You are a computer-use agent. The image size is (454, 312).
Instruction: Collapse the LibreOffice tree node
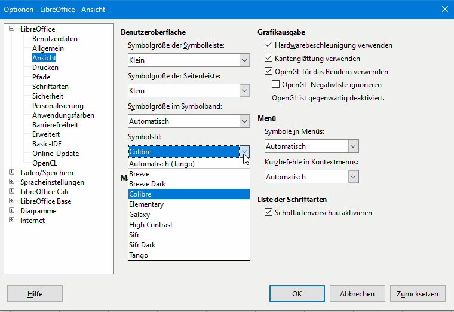point(11,29)
